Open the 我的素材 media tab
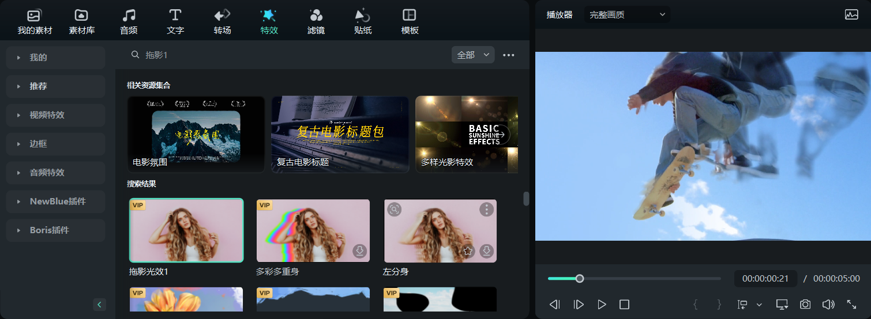Image resolution: width=871 pixels, height=319 pixels. [35, 22]
